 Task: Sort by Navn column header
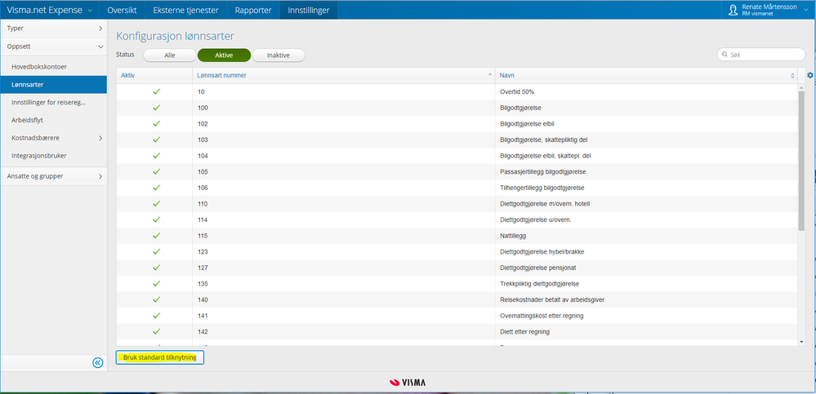646,75
